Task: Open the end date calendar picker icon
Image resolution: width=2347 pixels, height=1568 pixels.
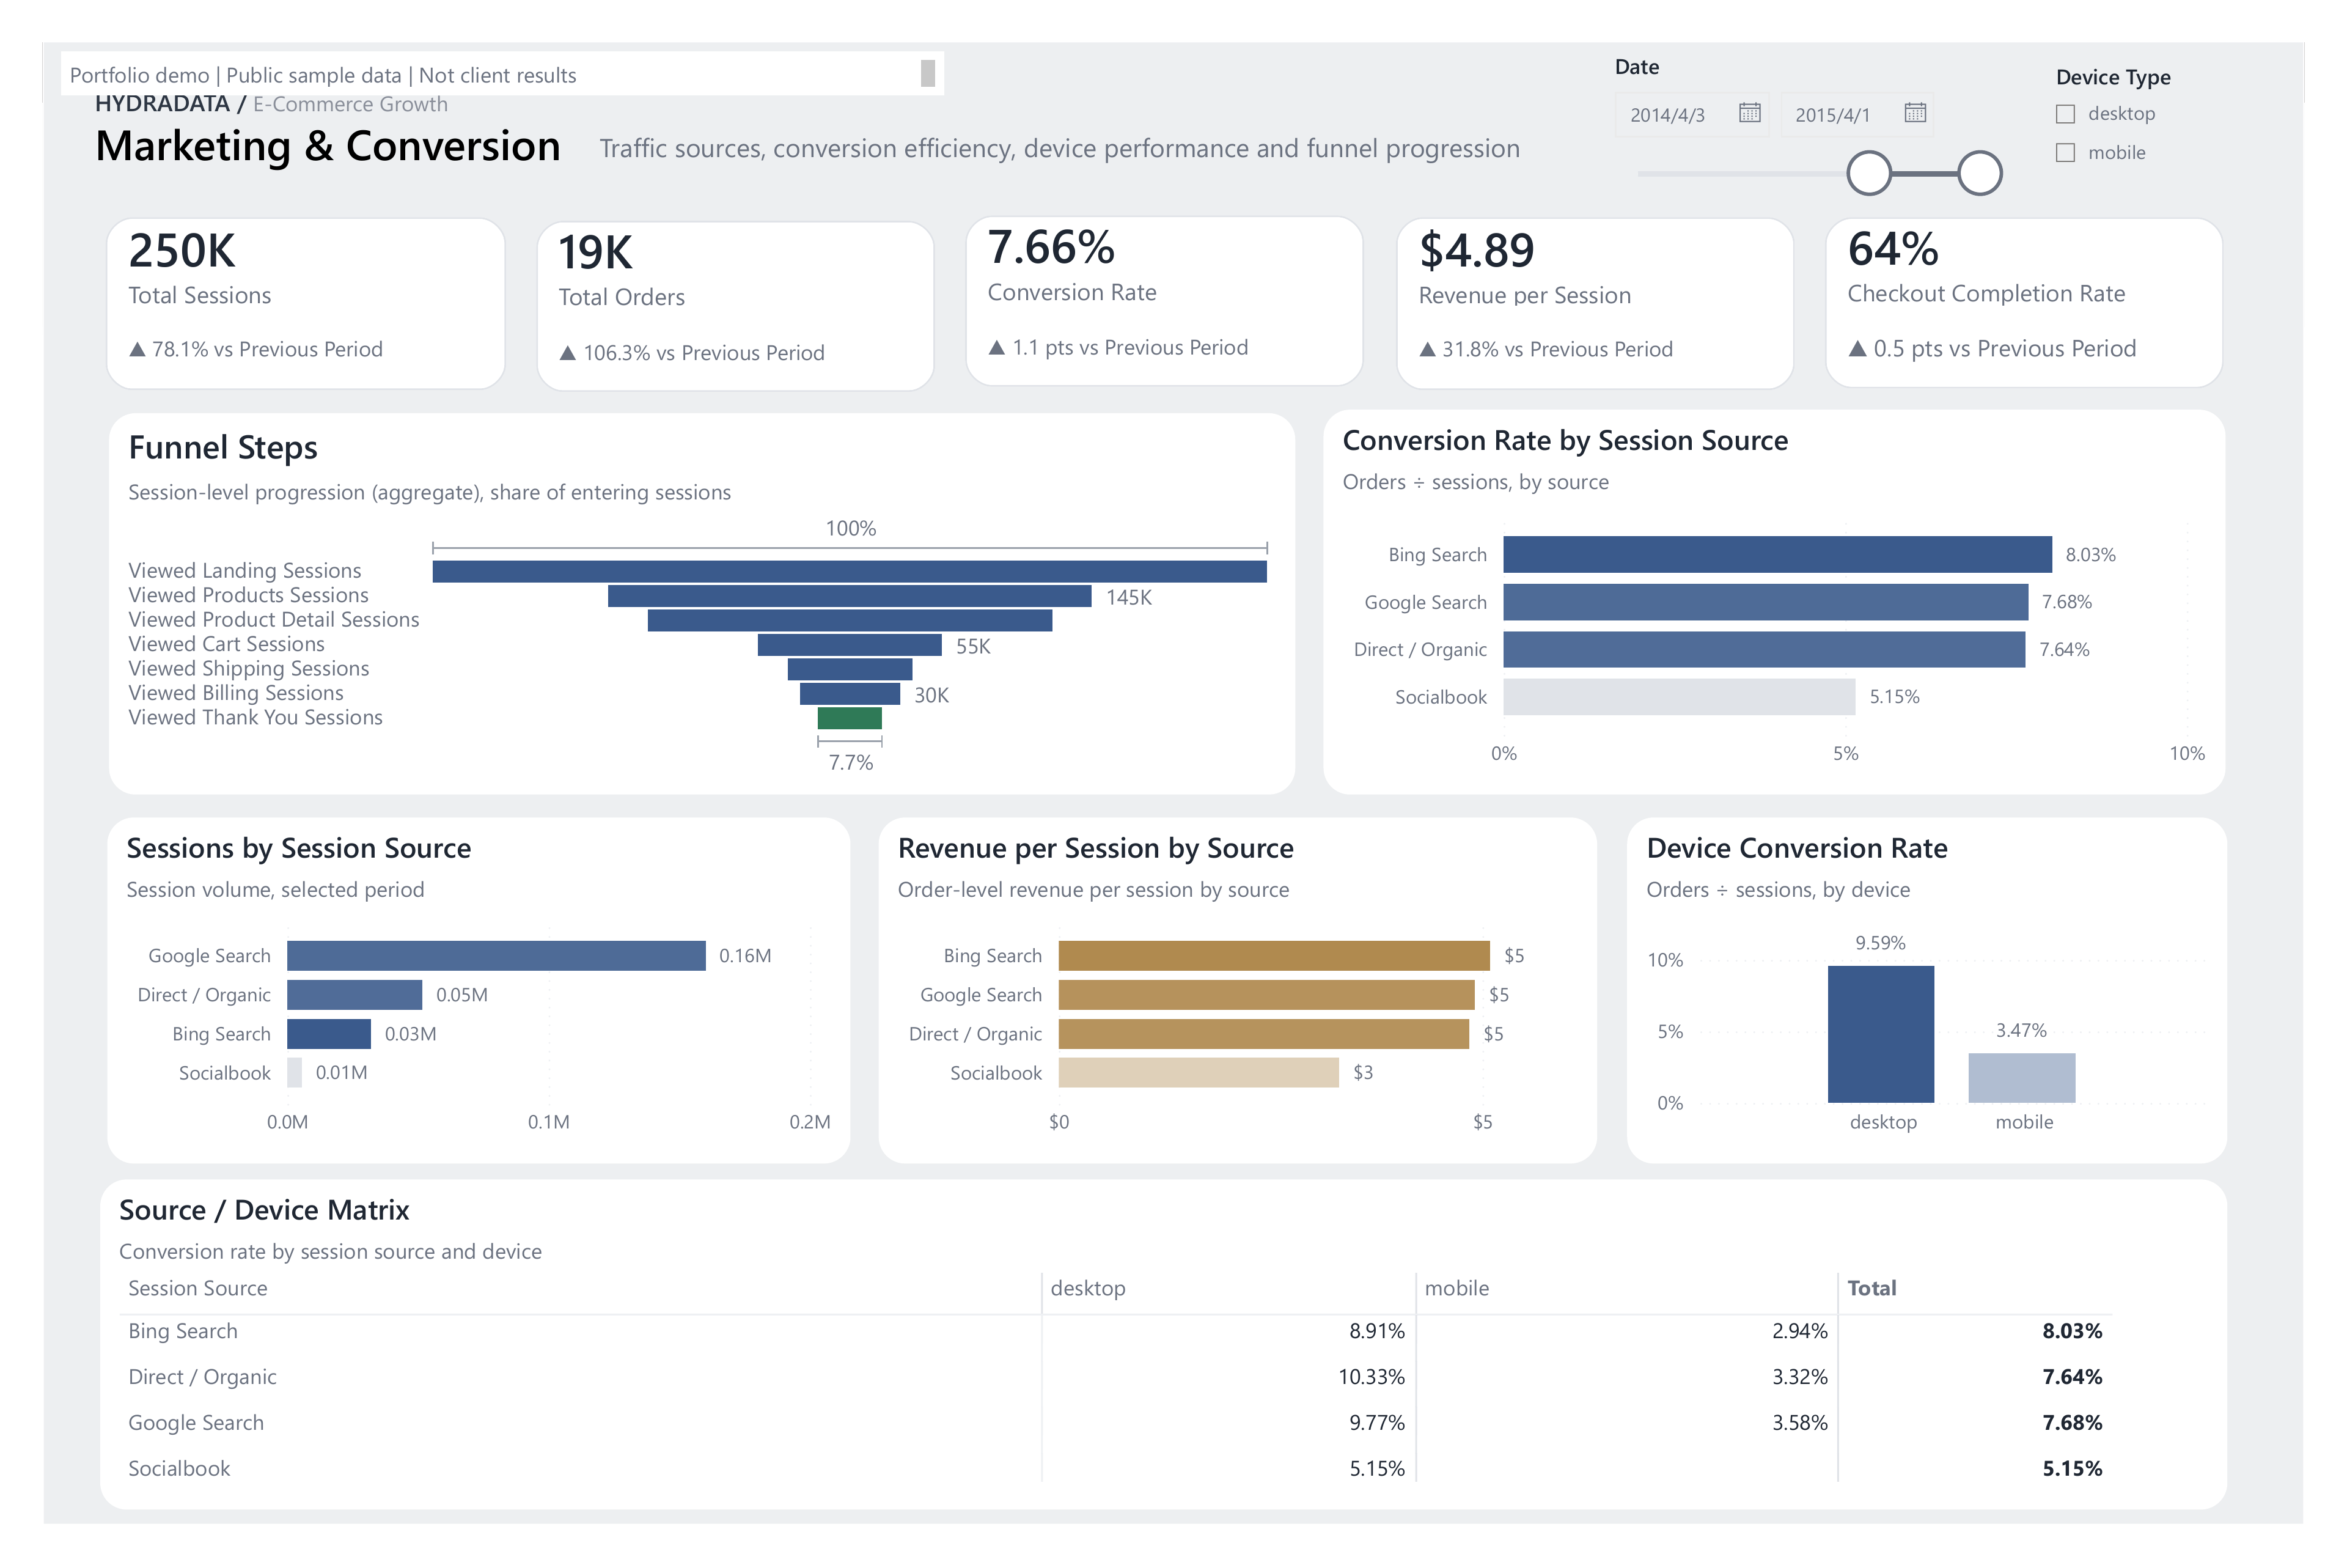Action: [x=1914, y=113]
